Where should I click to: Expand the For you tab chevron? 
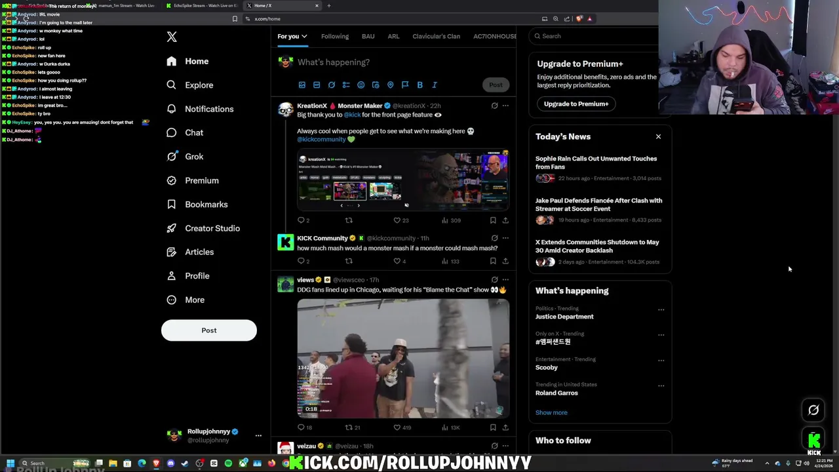tap(304, 36)
